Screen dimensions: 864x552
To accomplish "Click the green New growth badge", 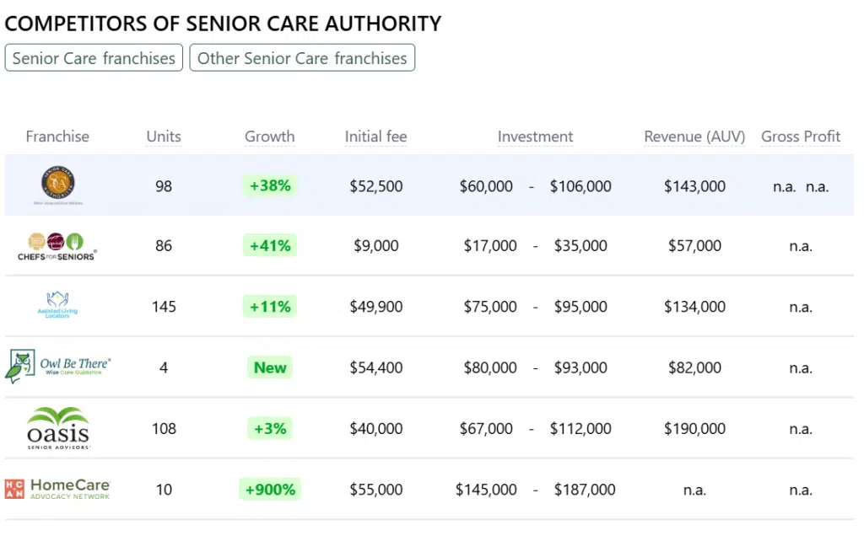I will coord(270,367).
